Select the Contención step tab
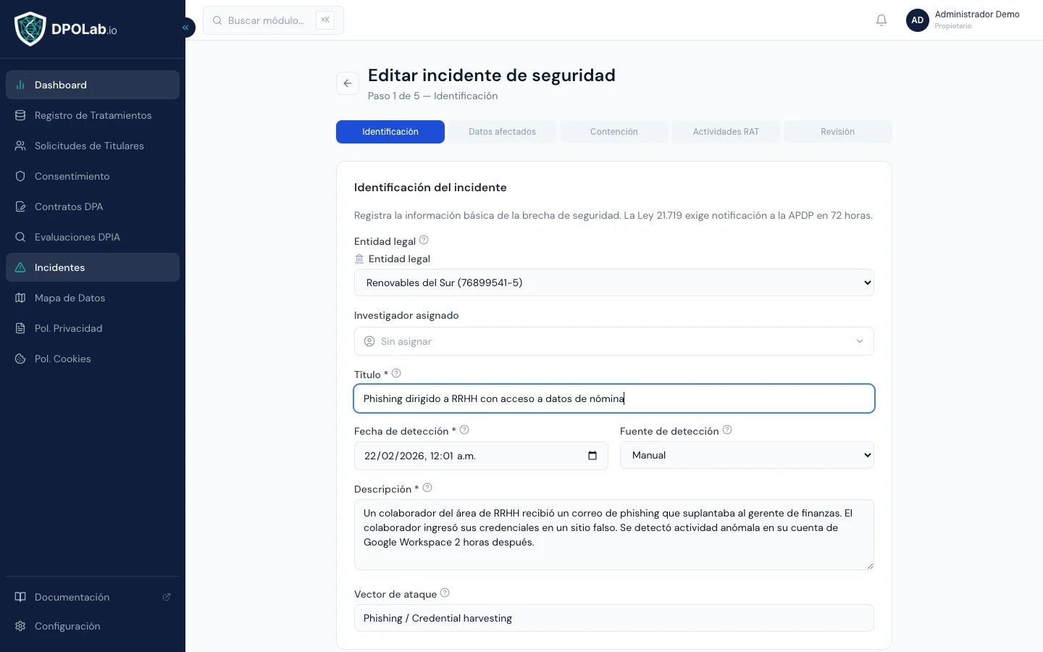1043x652 pixels. [x=614, y=132]
